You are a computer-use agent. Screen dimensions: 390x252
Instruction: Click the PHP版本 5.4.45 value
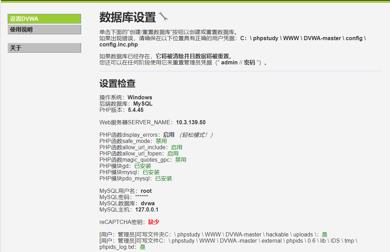136,110
